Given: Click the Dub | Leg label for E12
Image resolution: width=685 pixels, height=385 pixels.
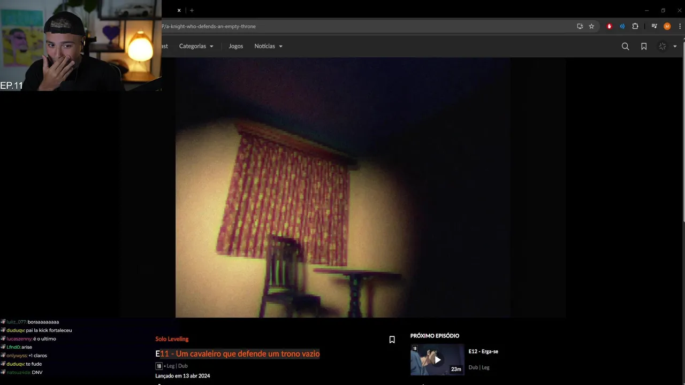Looking at the screenshot, I should point(479,367).
